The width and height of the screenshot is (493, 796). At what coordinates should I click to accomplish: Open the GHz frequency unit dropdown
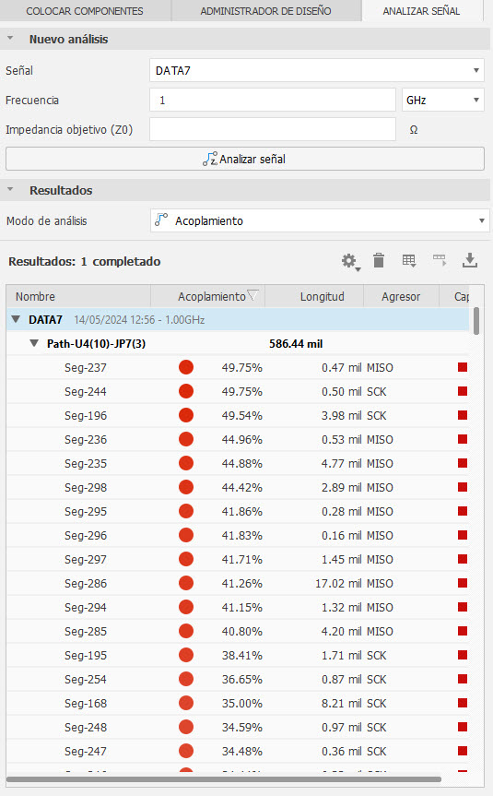tap(443, 100)
